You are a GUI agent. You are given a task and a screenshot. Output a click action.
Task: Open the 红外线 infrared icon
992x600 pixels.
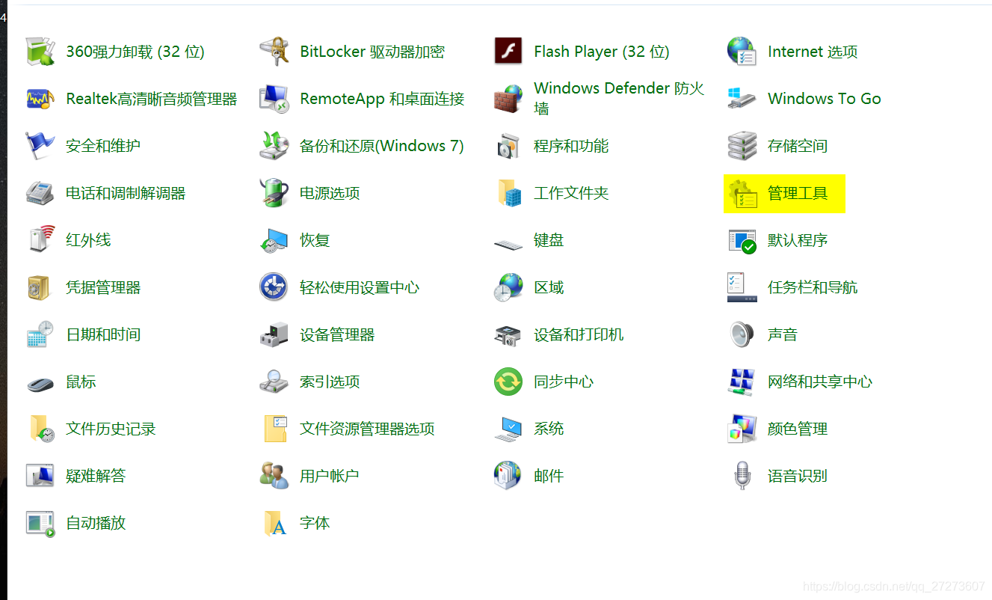[x=40, y=240]
